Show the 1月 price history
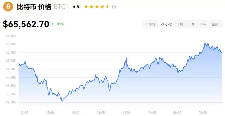Image resolution: width=225 pixels, height=116 pixels. point(192,24)
